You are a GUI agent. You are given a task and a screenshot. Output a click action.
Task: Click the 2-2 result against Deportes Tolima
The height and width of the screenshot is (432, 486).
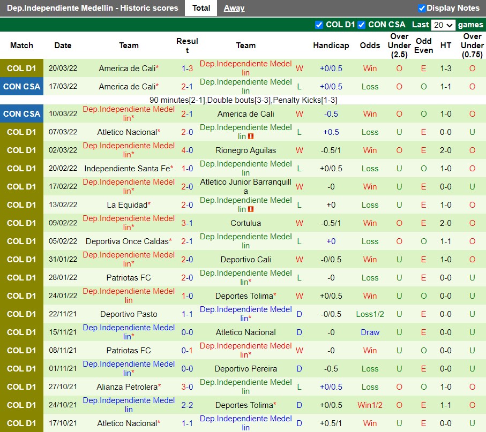tap(187, 405)
